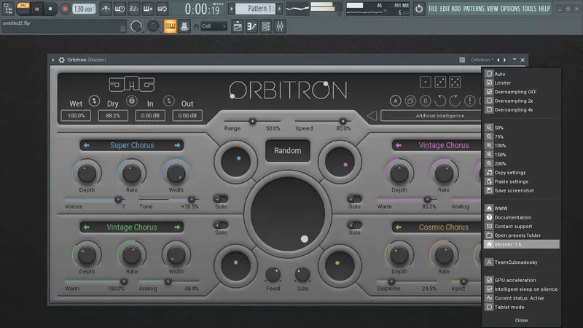
Task: Click the Random button
Action: click(287, 151)
